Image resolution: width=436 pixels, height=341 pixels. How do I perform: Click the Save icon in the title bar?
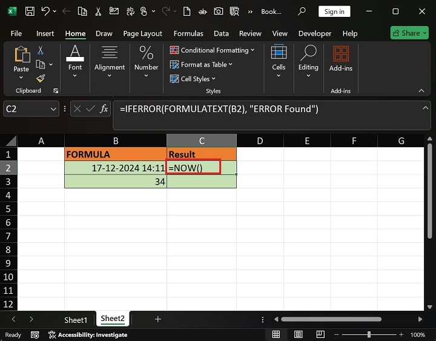[x=30, y=12]
